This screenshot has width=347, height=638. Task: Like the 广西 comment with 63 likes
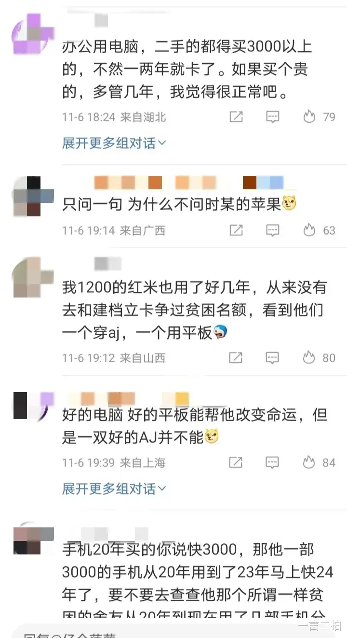(x=319, y=230)
